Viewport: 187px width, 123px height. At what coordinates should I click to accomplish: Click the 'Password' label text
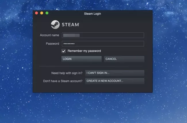[52, 44]
